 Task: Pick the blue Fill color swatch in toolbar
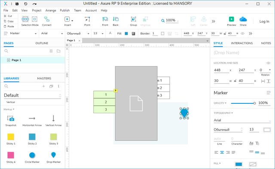click(126, 33)
